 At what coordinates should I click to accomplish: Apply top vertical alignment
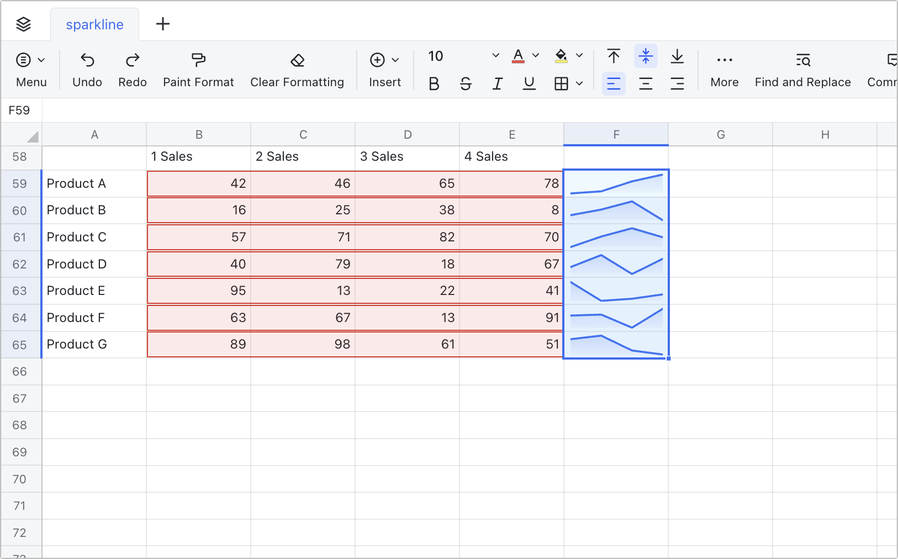(x=613, y=56)
